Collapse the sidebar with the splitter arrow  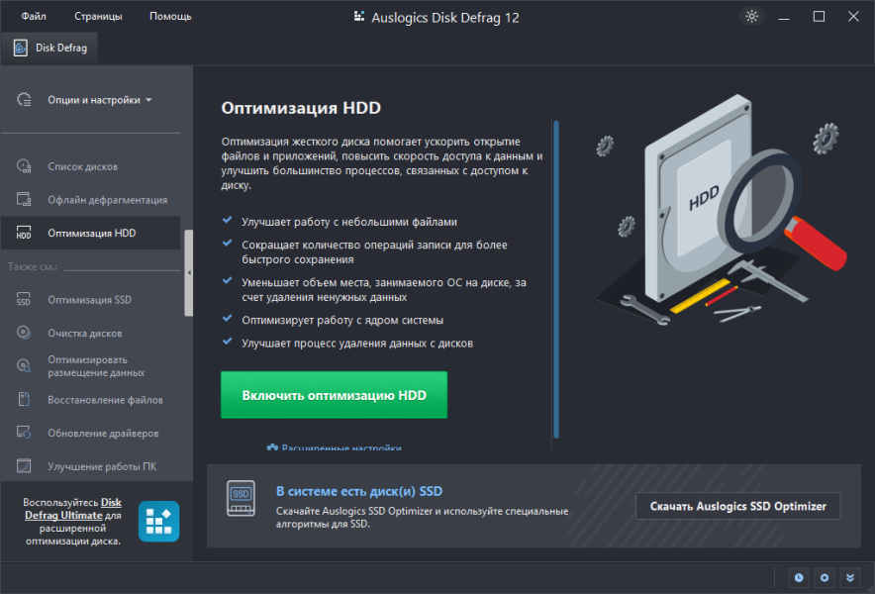[x=189, y=273]
